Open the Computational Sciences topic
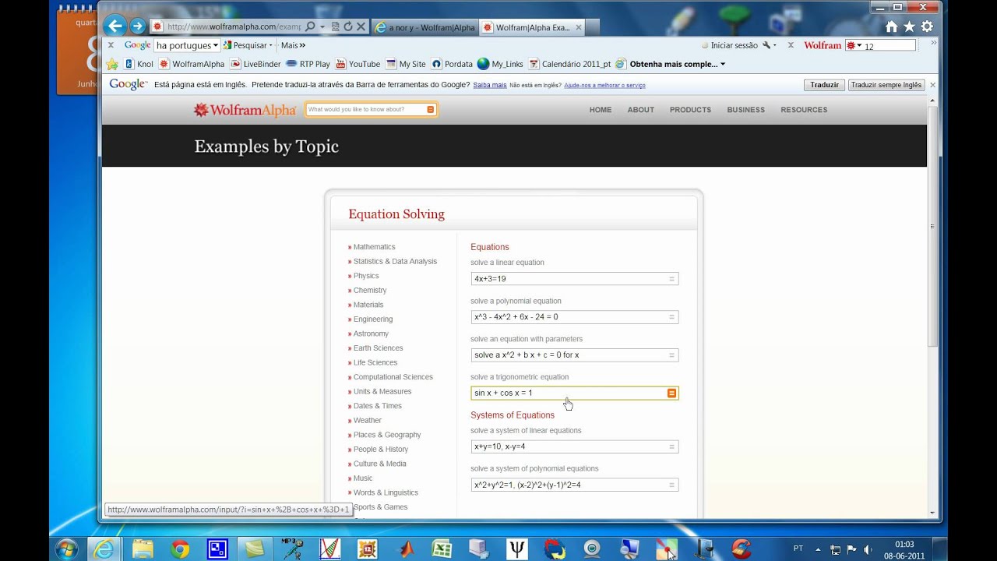The image size is (997, 561). 393,377
